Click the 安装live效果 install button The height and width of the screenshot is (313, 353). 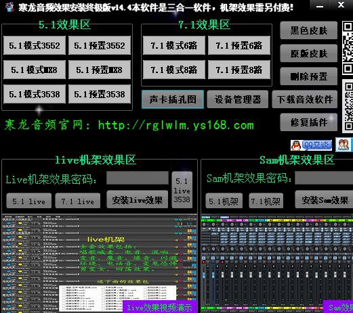pyautogui.click(x=138, y=199)
